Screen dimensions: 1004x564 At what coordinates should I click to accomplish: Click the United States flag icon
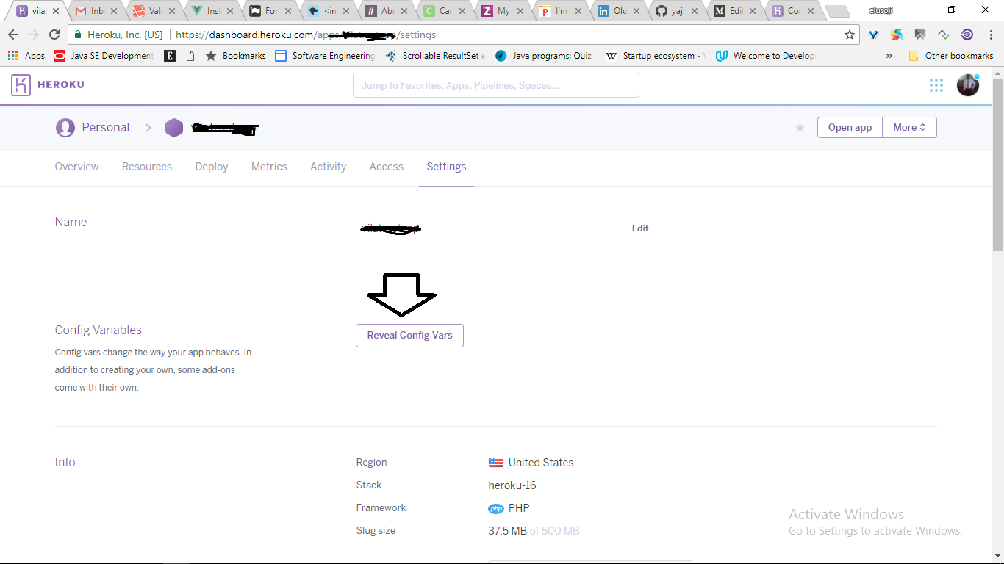(496, 463)
